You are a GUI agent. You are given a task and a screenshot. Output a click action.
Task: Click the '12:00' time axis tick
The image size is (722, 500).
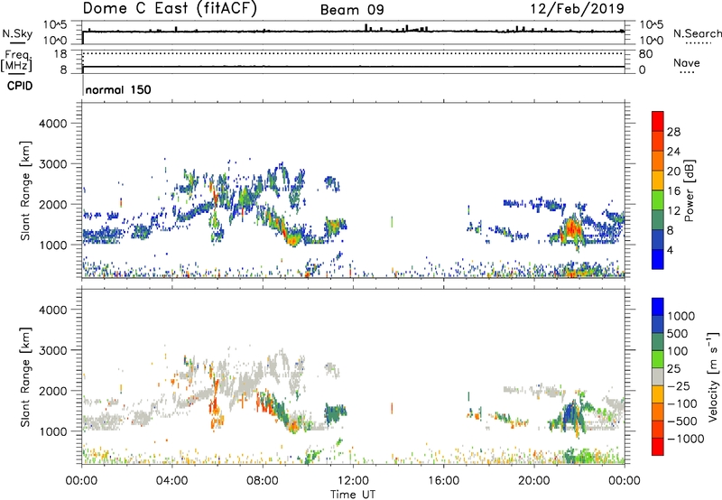click(353, 481)
